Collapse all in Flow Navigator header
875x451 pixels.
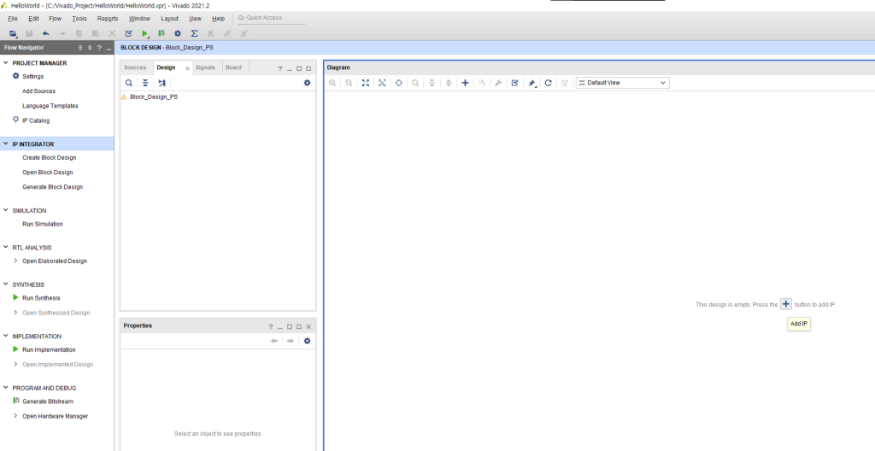tap(80, 48)
